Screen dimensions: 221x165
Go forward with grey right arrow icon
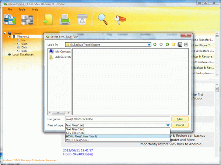click(x=161, y=44)
